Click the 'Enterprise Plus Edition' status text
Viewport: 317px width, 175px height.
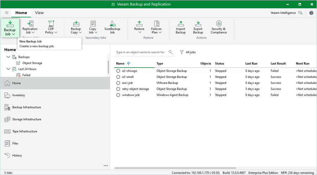pyautogui.click(x=263, y=173)
